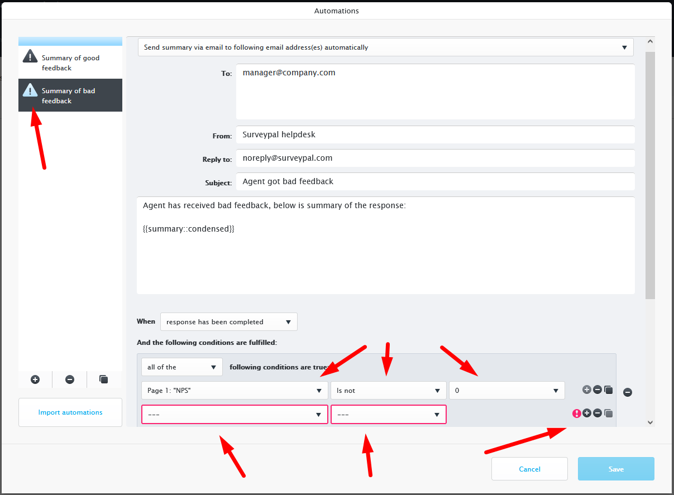Open the empty question dropdown in second condition
This screenshot has height=495, width=674.
(x=235, y=415)
